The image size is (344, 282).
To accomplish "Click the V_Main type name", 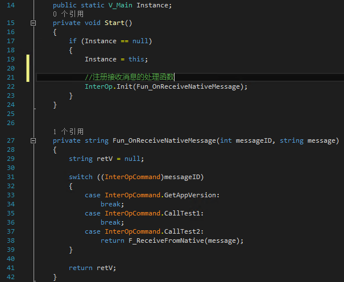I will coord(121,5).
